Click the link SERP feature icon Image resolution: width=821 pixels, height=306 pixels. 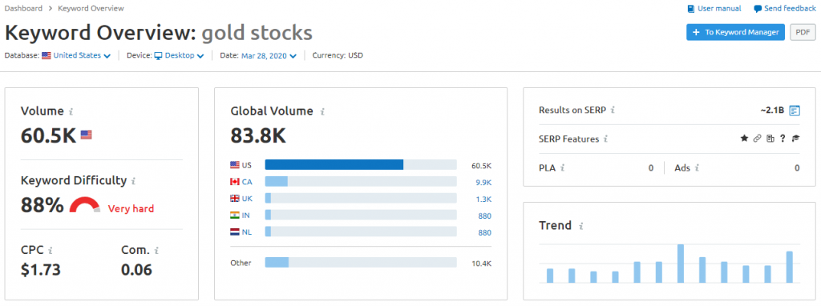(x=757, y=139)
